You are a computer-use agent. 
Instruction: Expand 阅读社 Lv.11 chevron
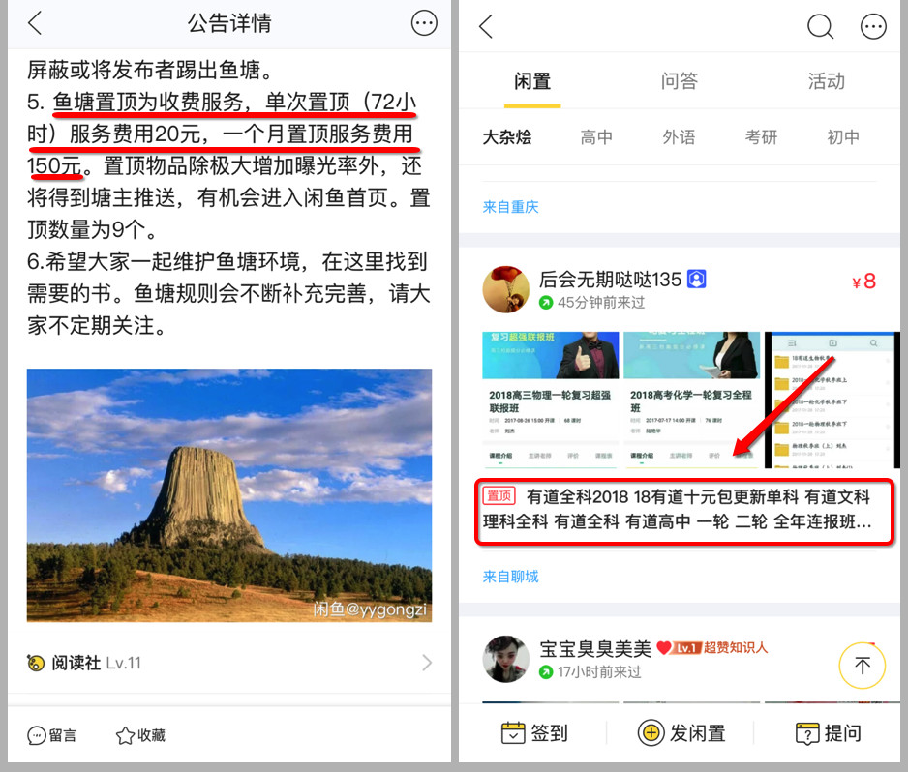click(x=427, y=663)
